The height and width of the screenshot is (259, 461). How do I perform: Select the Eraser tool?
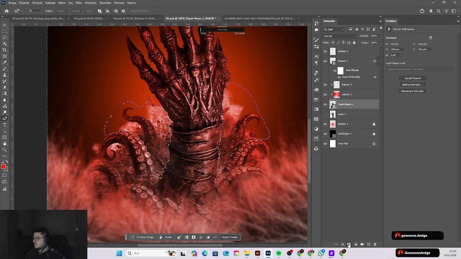click(5, 87)
